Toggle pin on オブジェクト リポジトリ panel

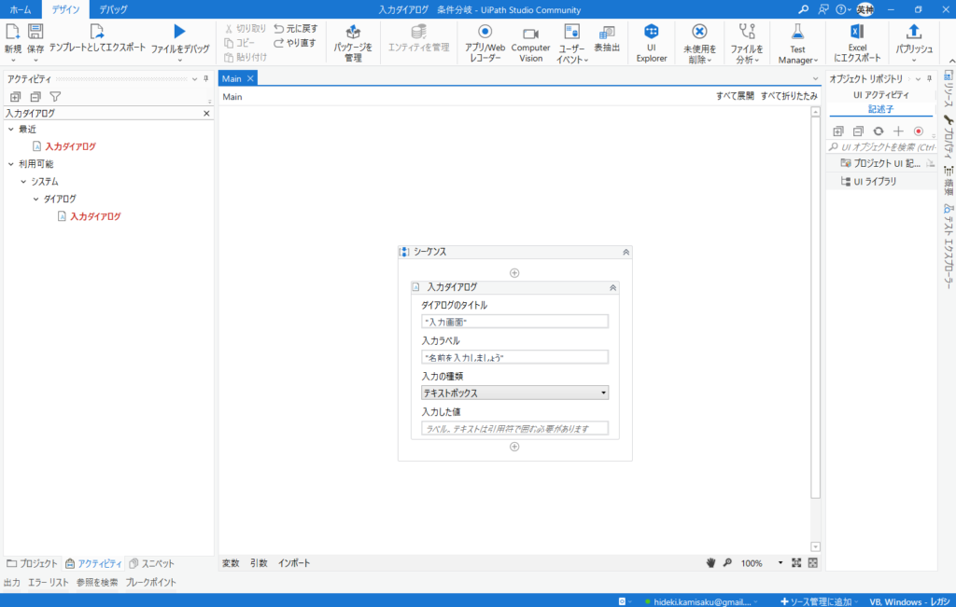(x=929, y=78)
